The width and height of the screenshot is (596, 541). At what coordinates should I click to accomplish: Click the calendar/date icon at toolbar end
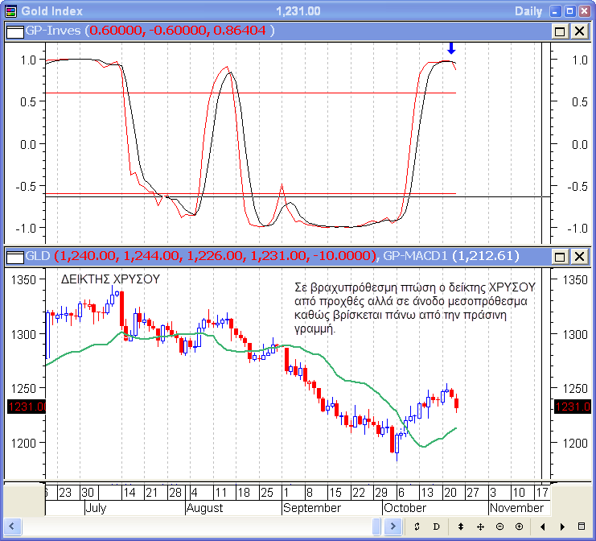pyautogui.click(x=582, y=527)
